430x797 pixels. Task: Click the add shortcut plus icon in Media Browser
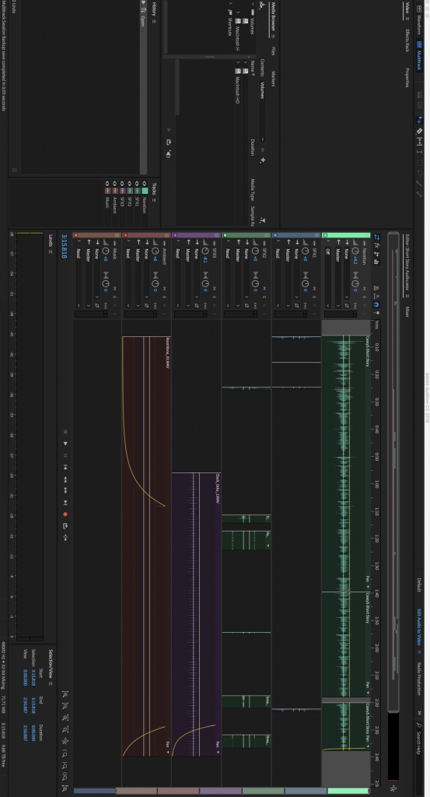(263, 160)
